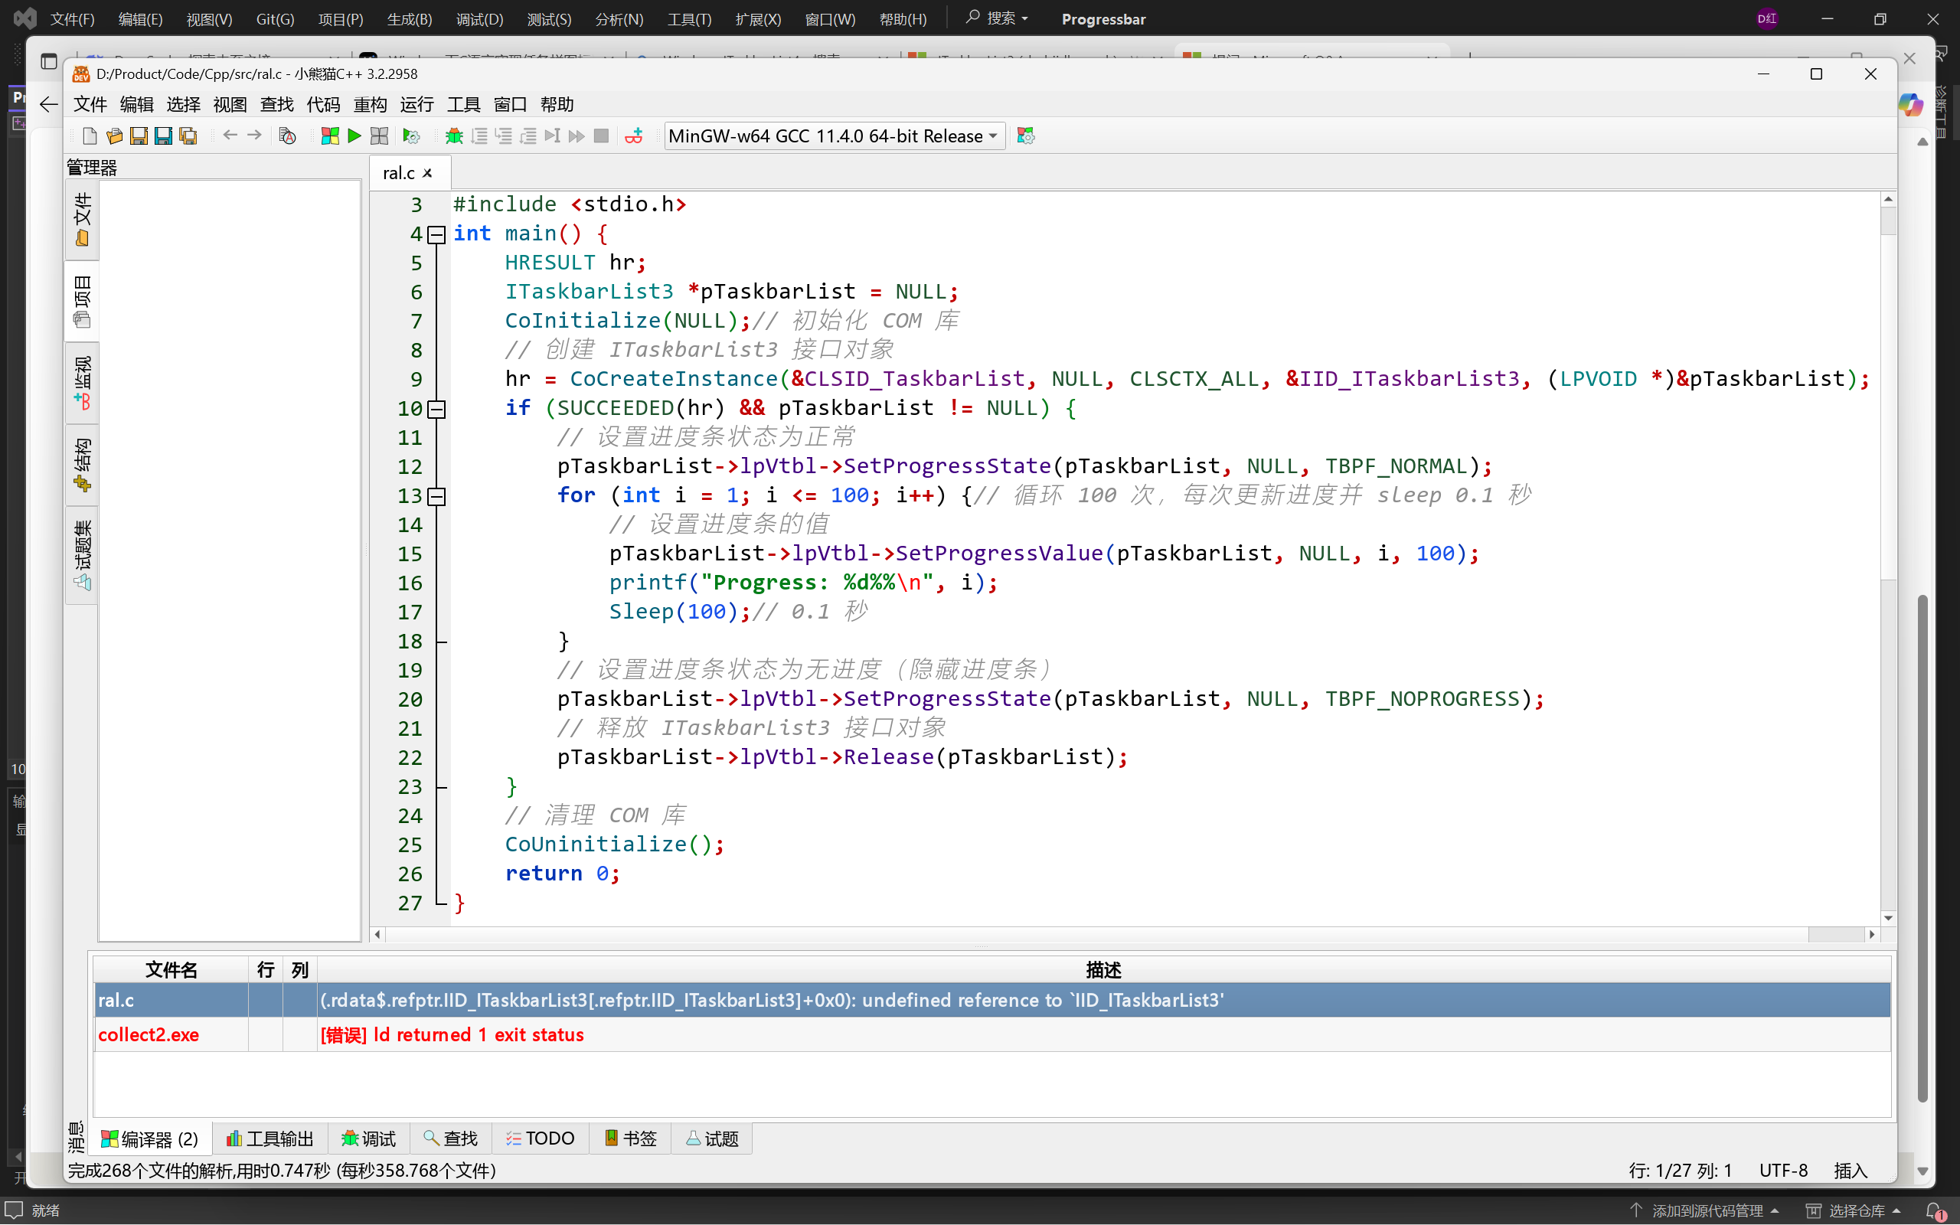The height and width of the screenshot is (1225, 1960).
Task: Switch to the 项目 side panel tab
Action: click(82, 302)
